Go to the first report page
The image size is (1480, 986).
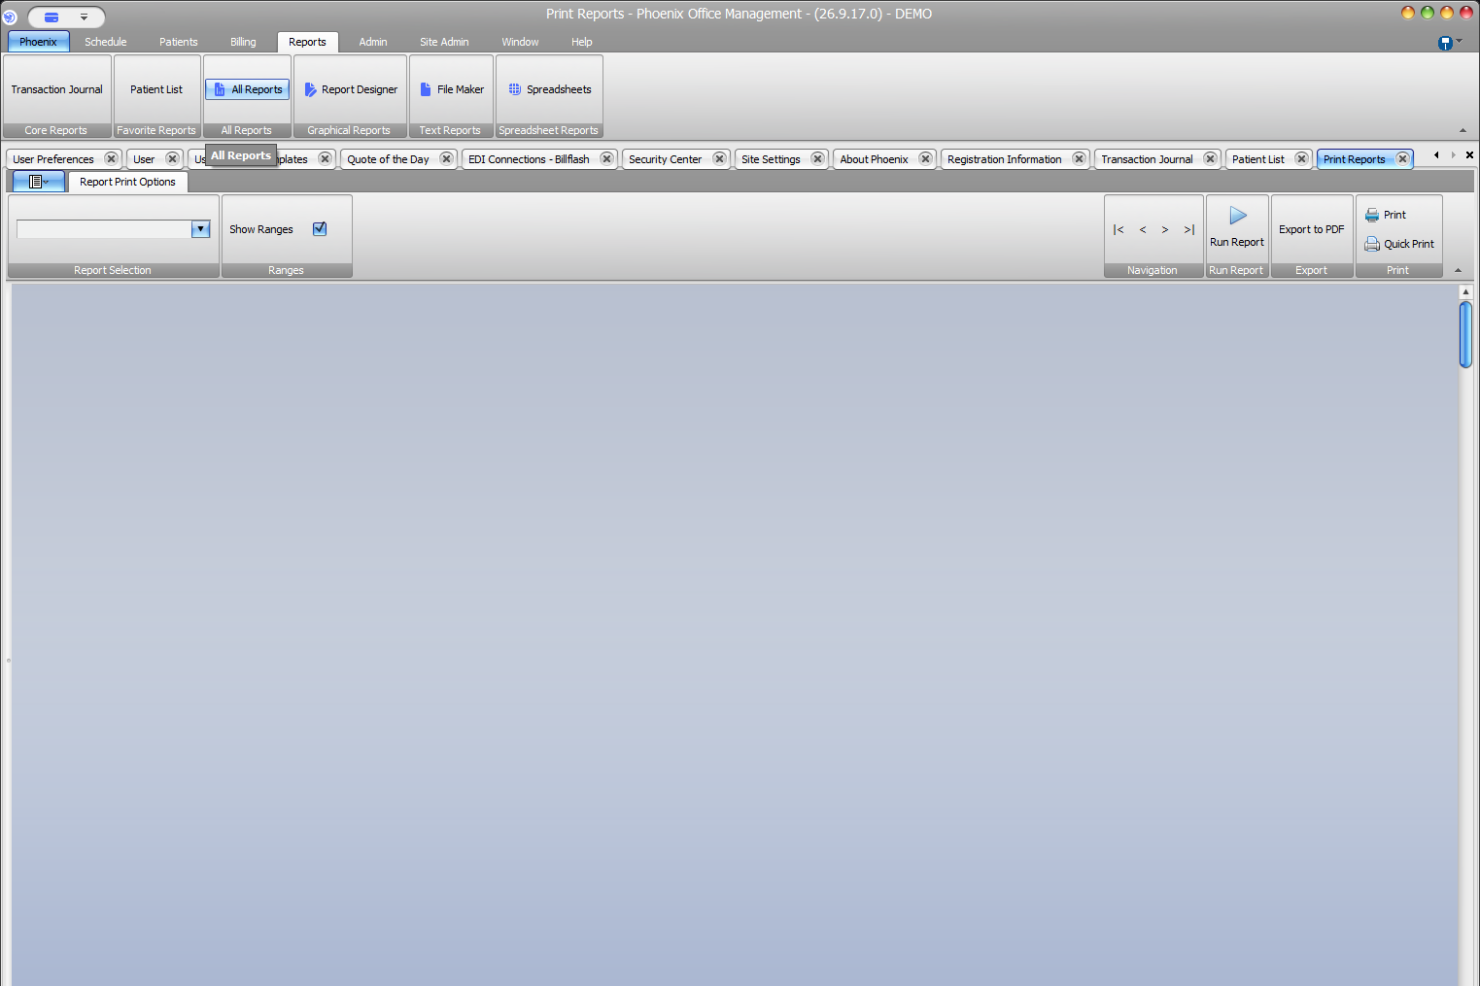click(1119, 230)
